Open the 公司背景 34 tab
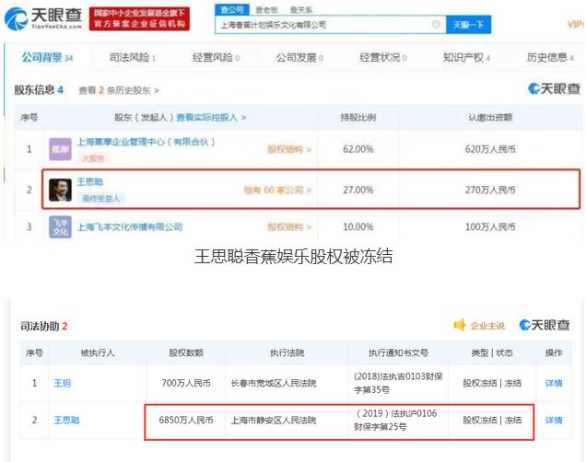Viewport: 586px width, 462px height. pos(47,57)
